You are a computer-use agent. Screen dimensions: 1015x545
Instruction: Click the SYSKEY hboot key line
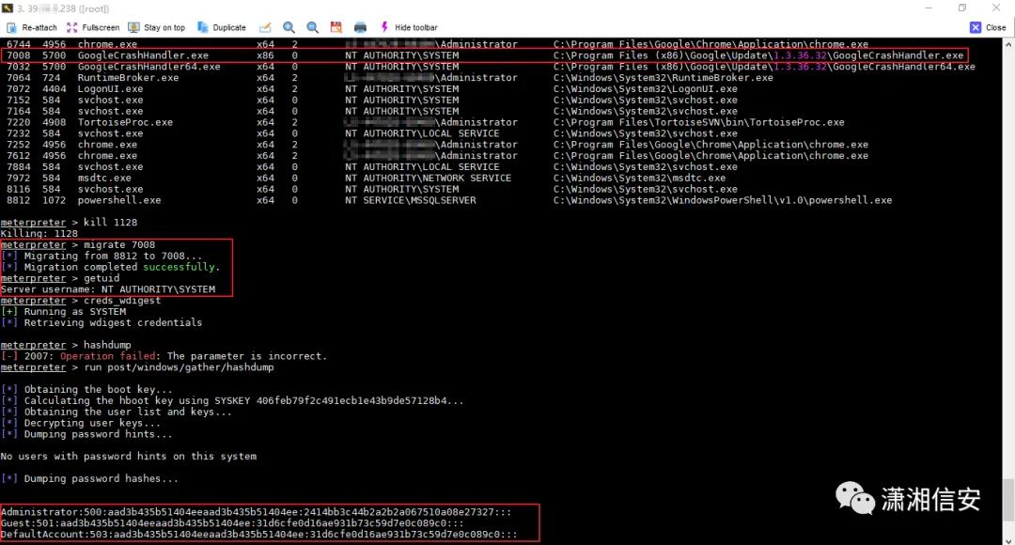click(232, 400)
